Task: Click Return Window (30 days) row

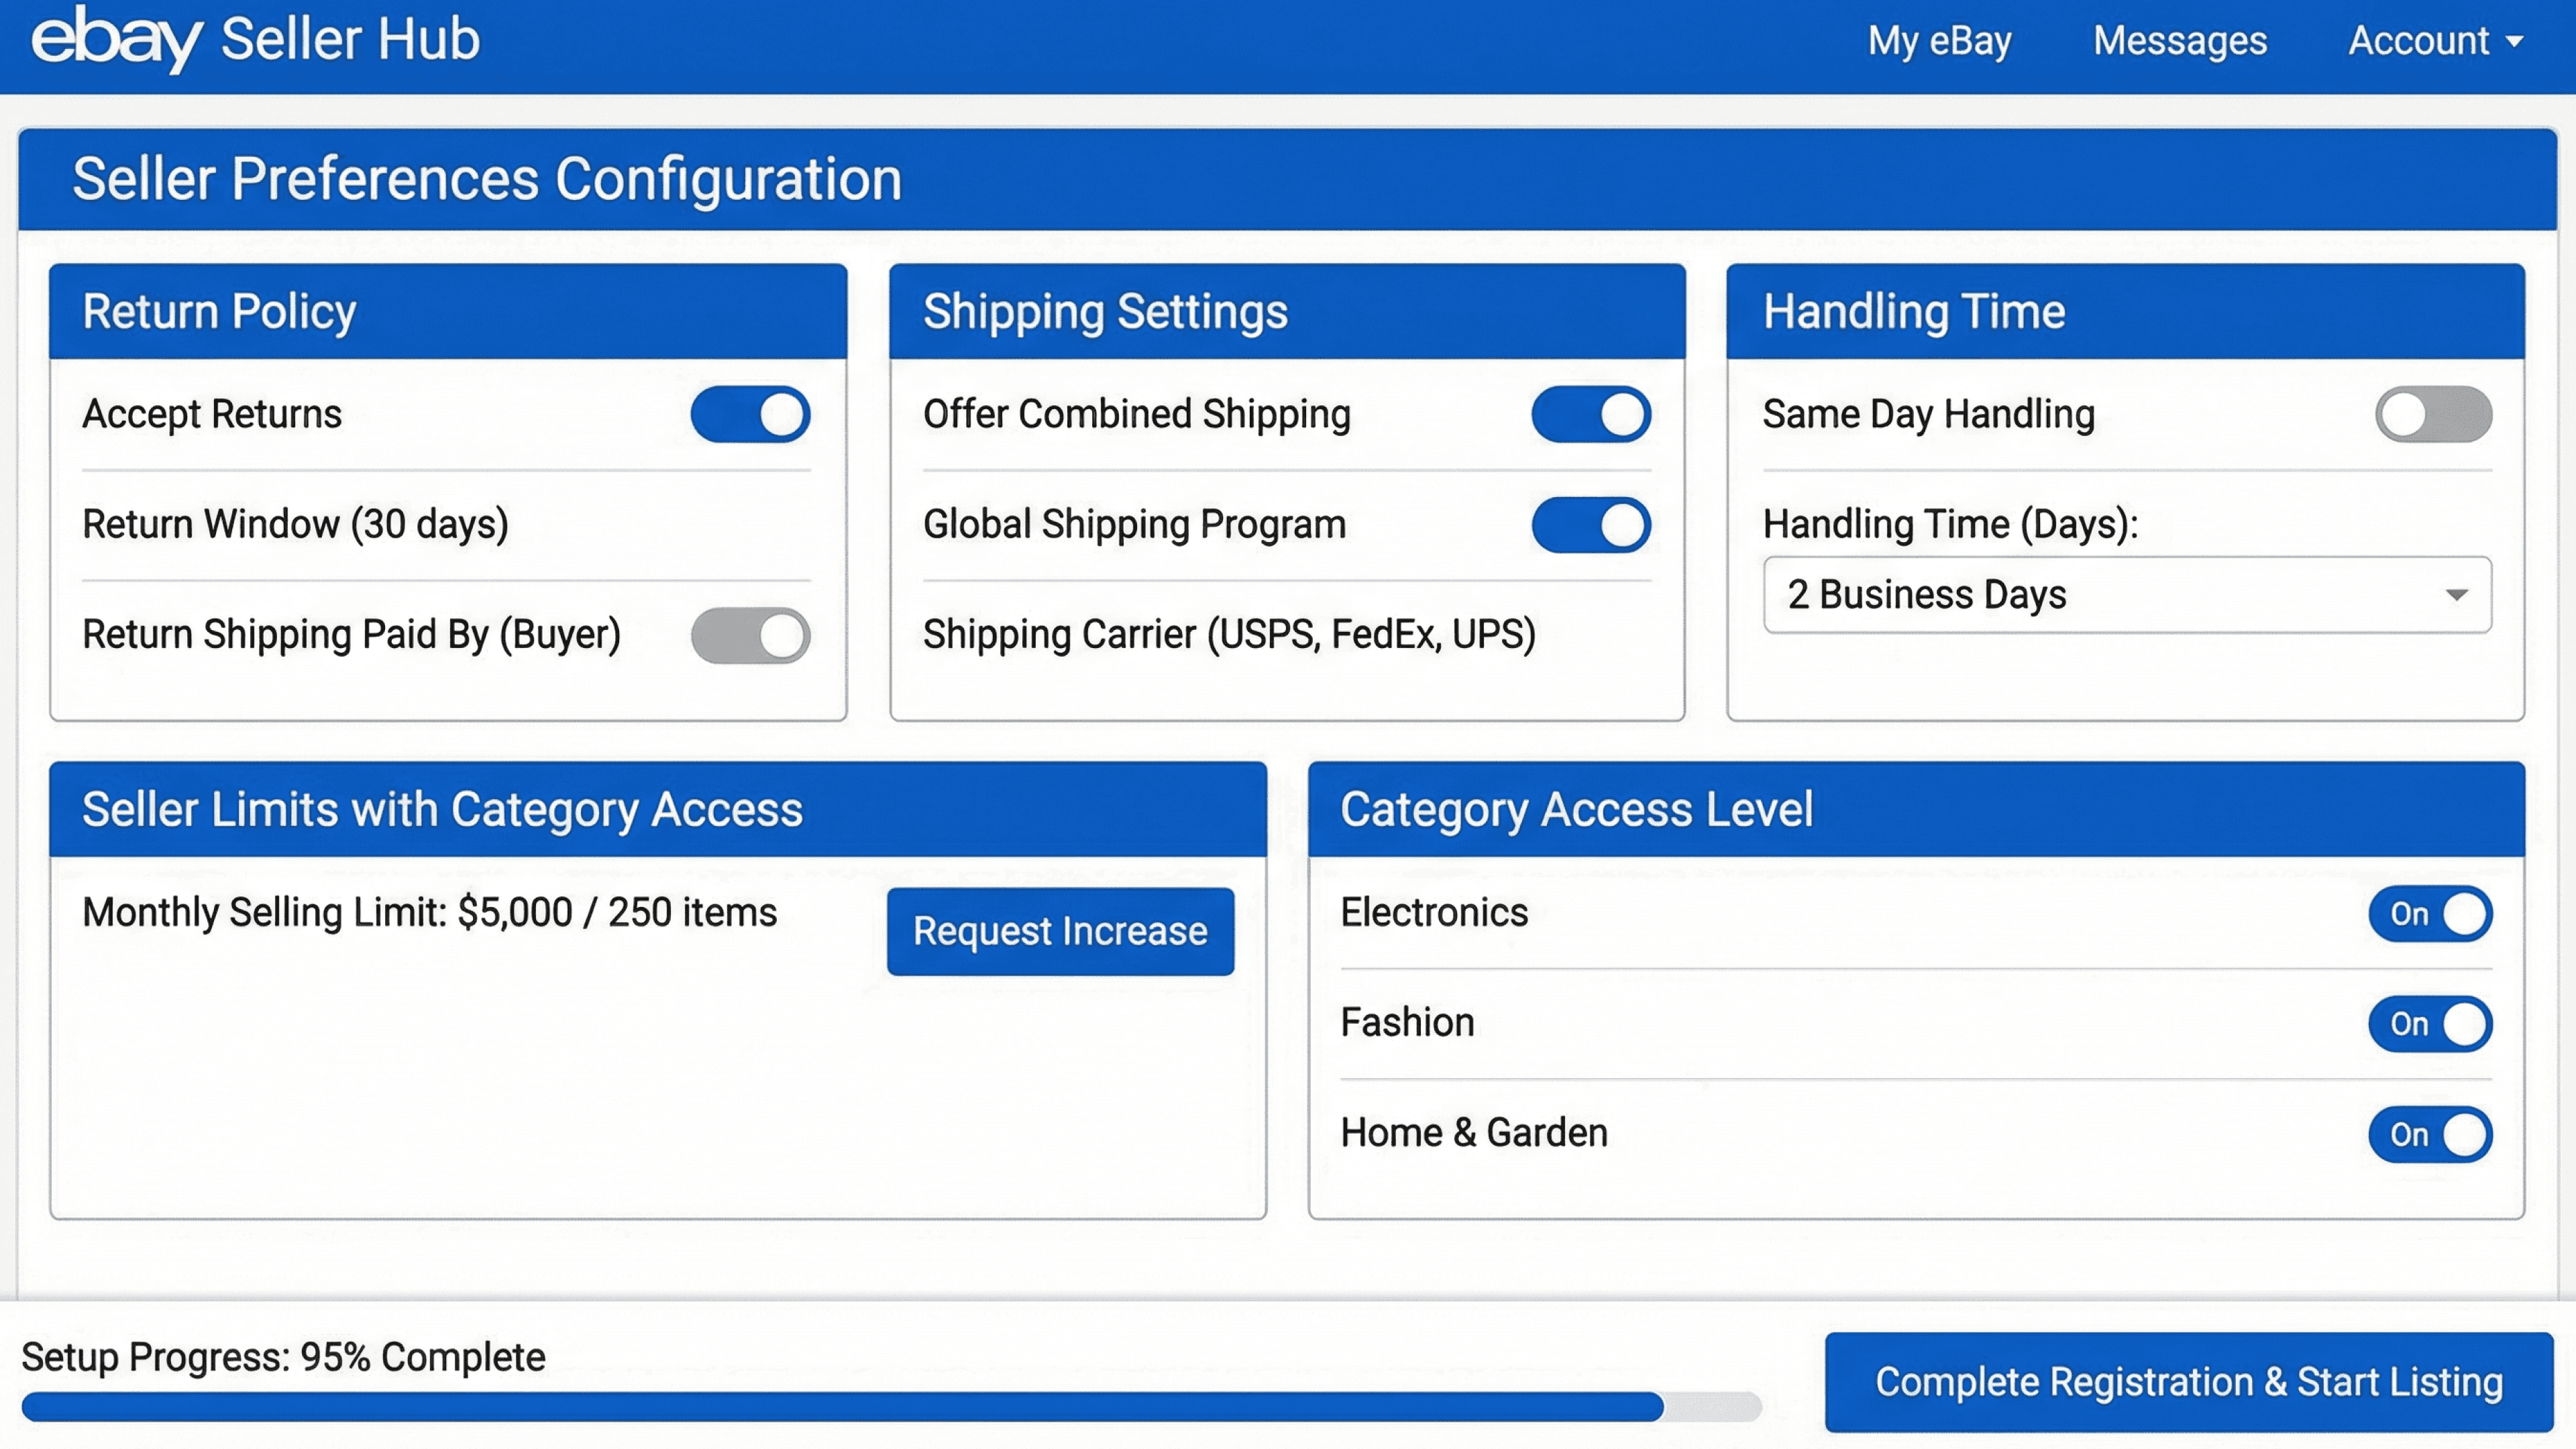Action: tap(296, 525)
